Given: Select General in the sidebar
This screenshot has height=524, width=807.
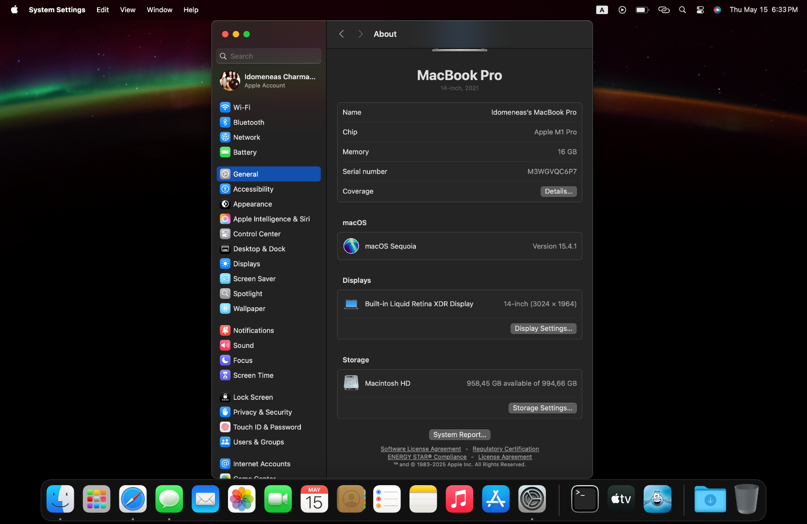Looking at the screenshot, I should [x=268, y=174].
